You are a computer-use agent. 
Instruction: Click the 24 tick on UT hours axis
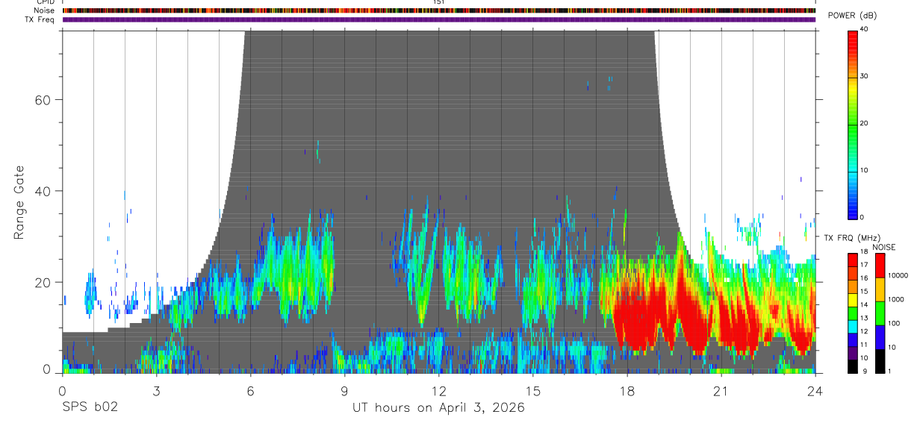(815, 391)
